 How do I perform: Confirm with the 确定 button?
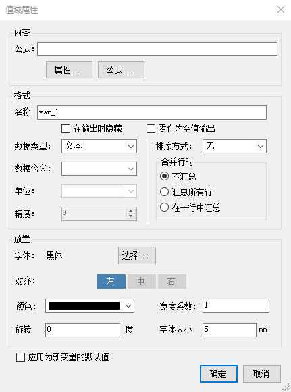[x=219, y=374]
